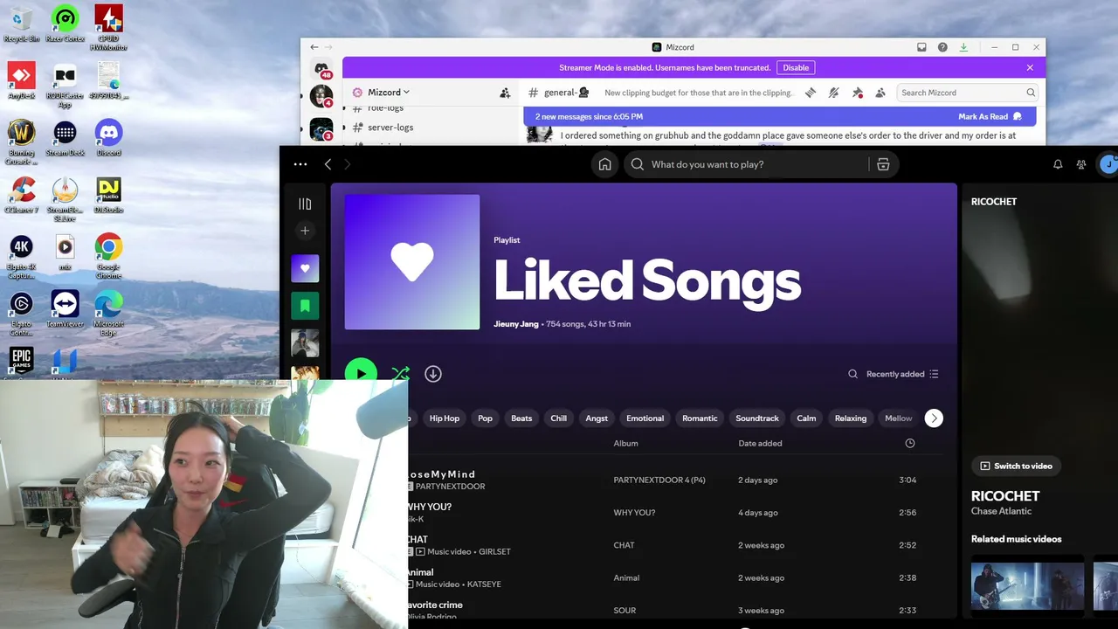The height and width of the screenshot is (629, 1118).
Task: Click the Album column header
Action: pos(625,443)
